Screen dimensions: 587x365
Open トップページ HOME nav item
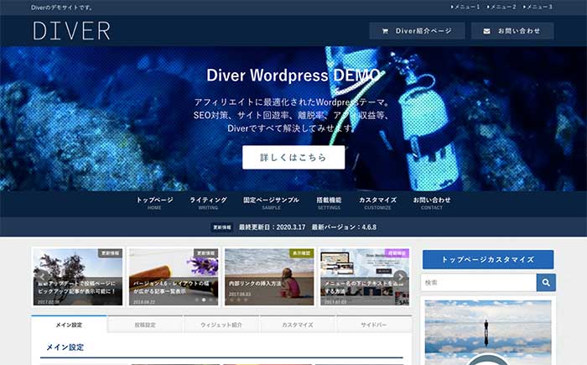pyautogui.click(x=154, y=203)
